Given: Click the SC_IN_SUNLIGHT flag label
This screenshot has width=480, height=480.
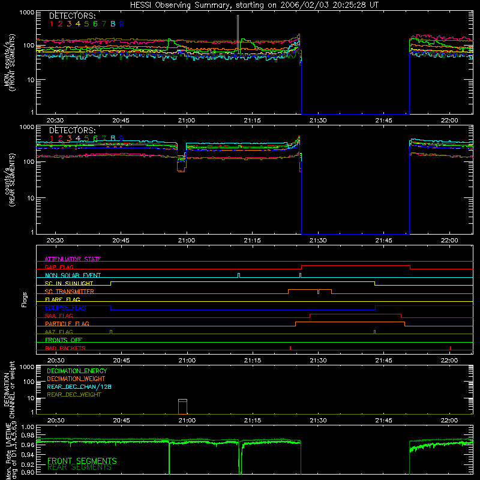Looking at the screenshot, I should [x=69, y=283].
